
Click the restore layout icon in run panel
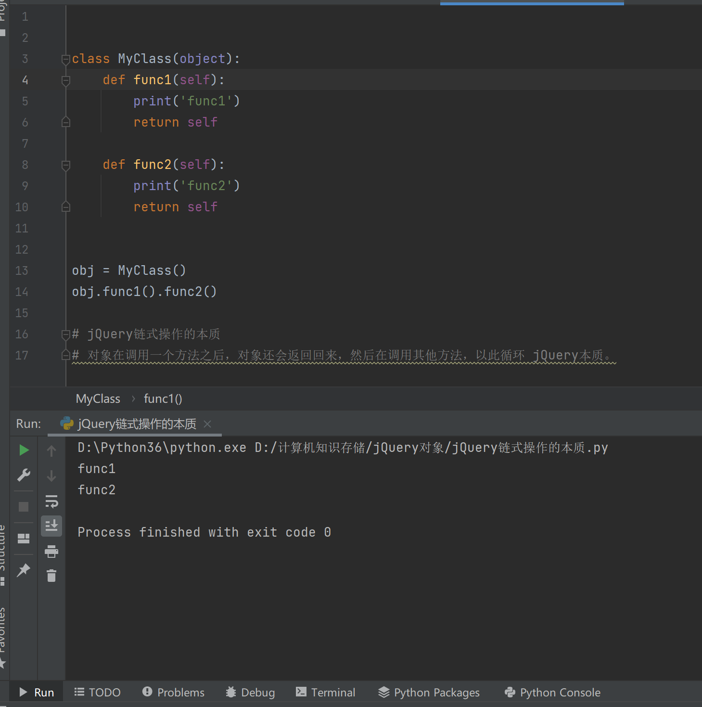pyautogui.click(x=24, y=538)
